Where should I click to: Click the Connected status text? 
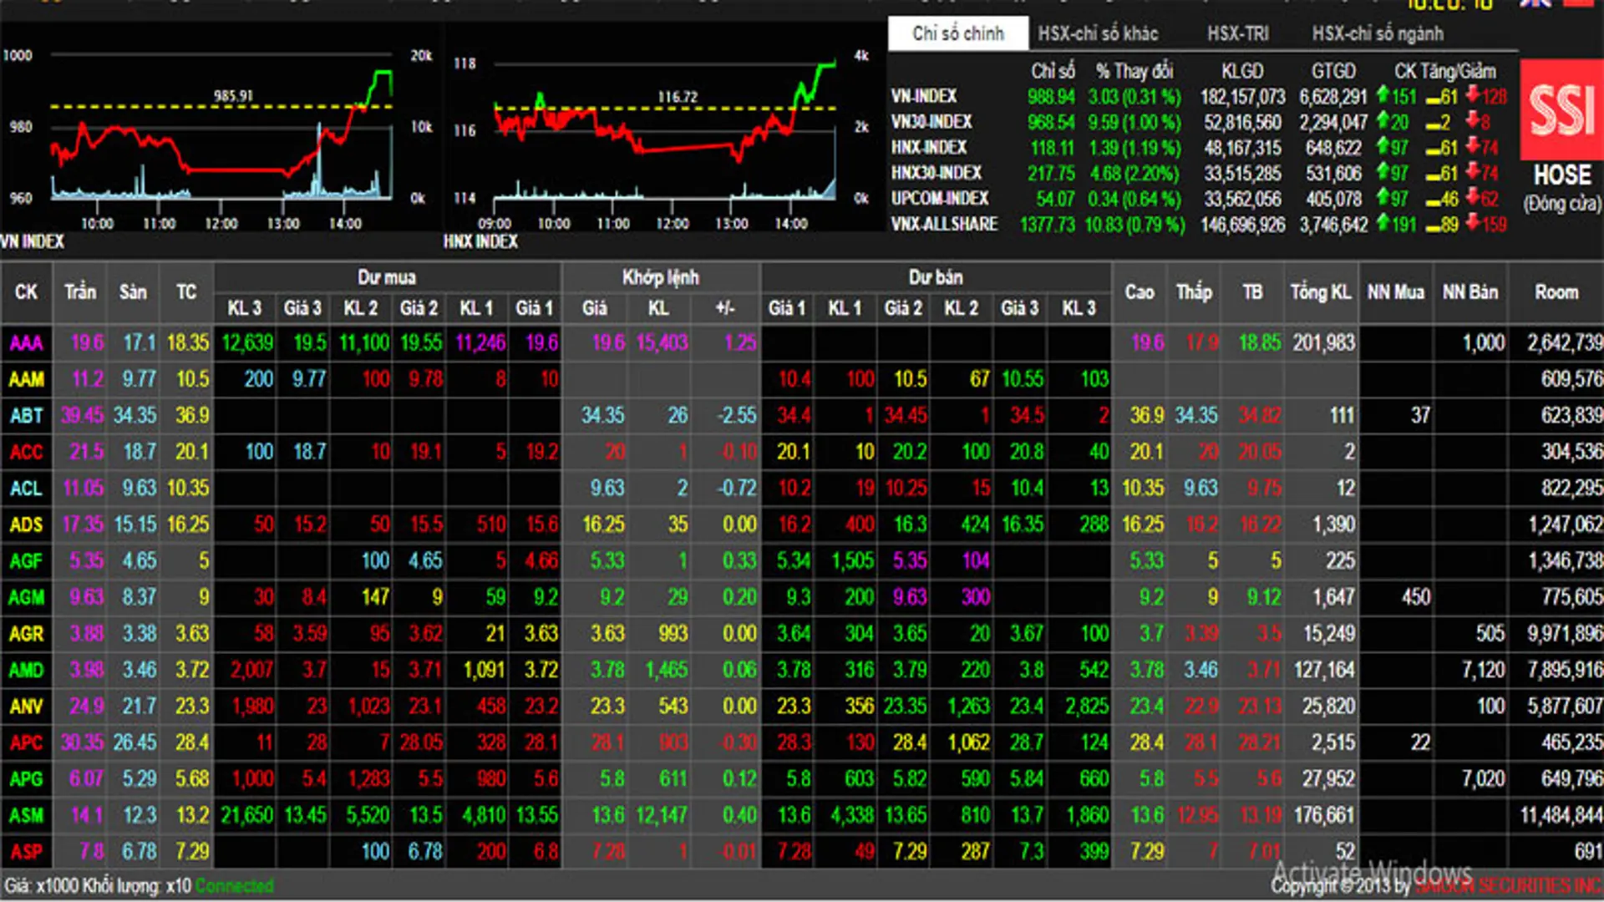234,886
